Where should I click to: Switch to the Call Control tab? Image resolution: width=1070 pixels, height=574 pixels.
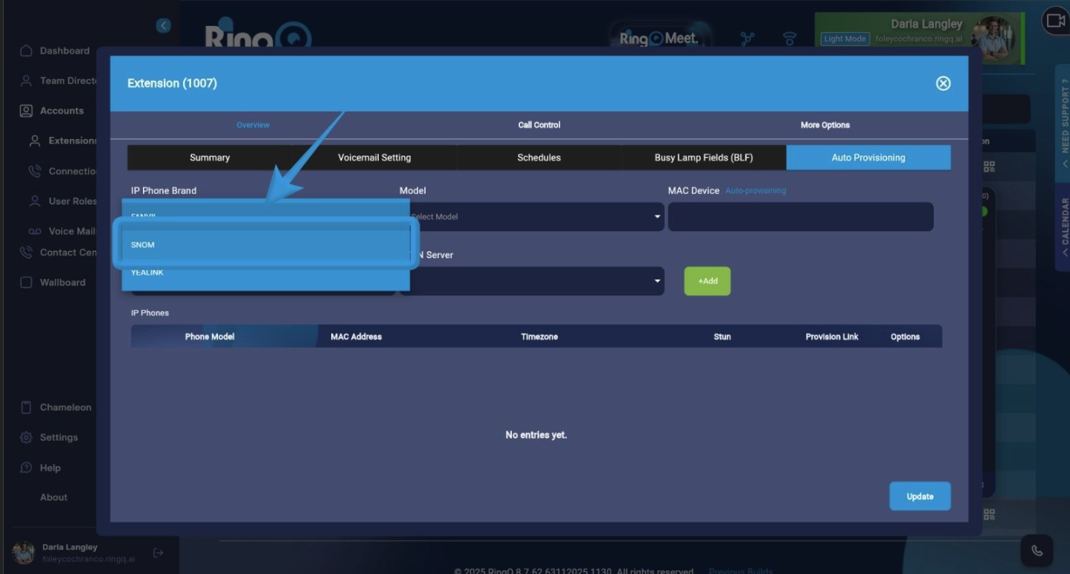pyautogui.click(x=539, y=125)
